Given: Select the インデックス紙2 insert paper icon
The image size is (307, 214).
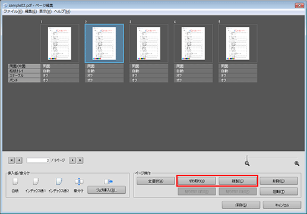Looking at the screenshot, I should click(x=59, y=181).
